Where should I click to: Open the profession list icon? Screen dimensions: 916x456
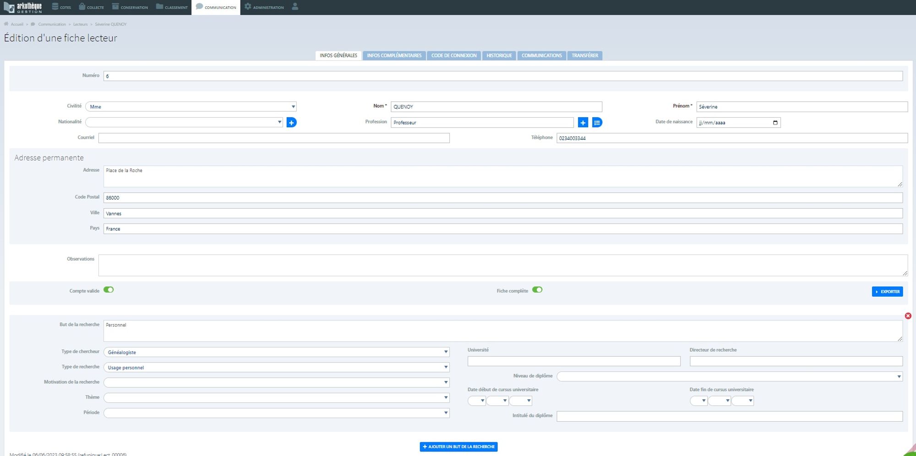point(597,123)
